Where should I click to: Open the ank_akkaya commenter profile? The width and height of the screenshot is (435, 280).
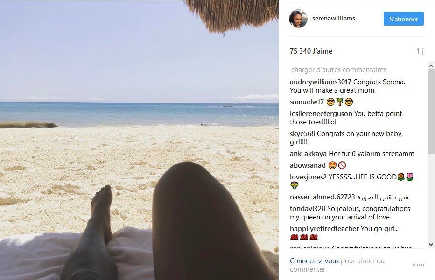308,154
